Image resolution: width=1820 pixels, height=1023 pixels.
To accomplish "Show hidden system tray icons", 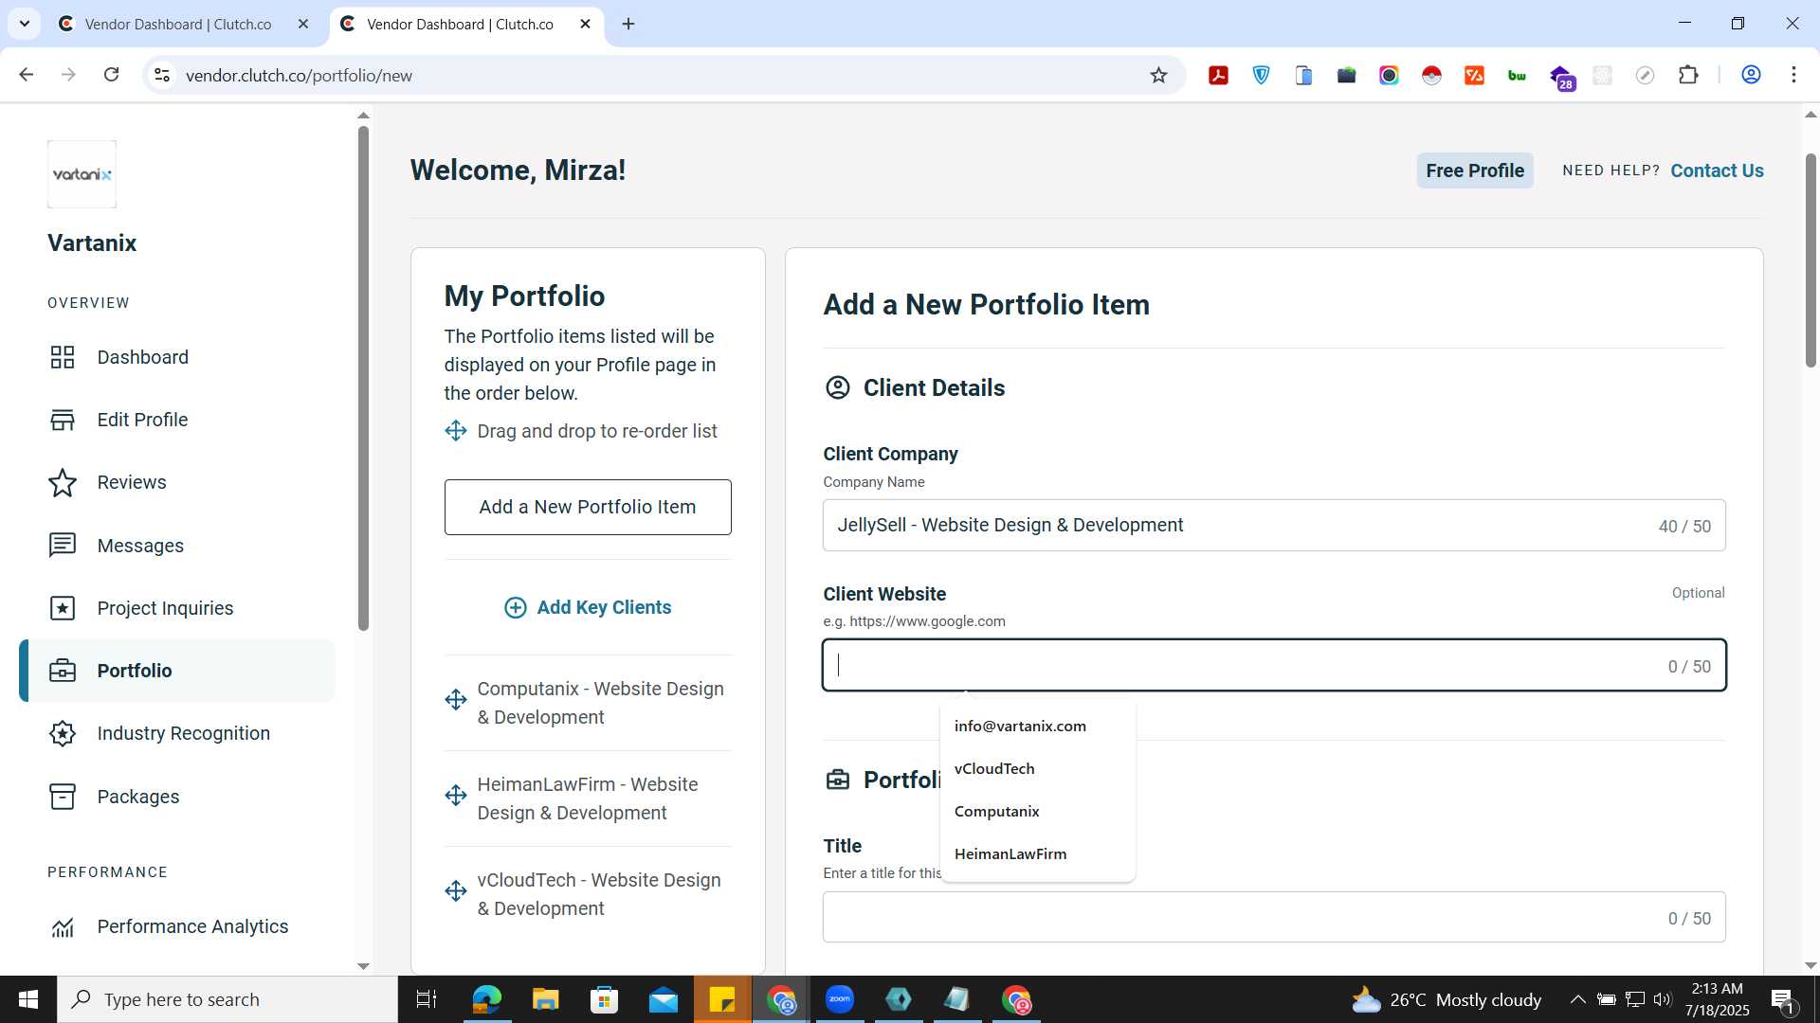I will tap(1577, 999).
